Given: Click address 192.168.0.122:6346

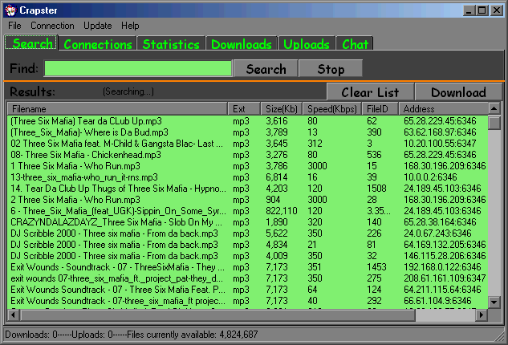Looking at the screenshot, I should pyautogui.click(x=442, y=267).
